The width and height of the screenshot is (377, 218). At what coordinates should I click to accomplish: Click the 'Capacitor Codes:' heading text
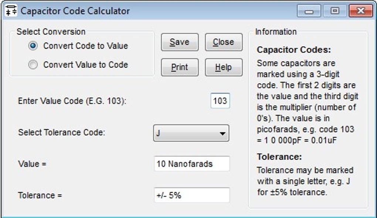tap(294, 50)
